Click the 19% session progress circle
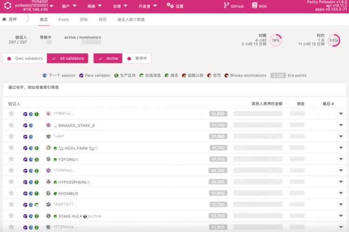Screen dimensions: 349x232 point(276,40)
